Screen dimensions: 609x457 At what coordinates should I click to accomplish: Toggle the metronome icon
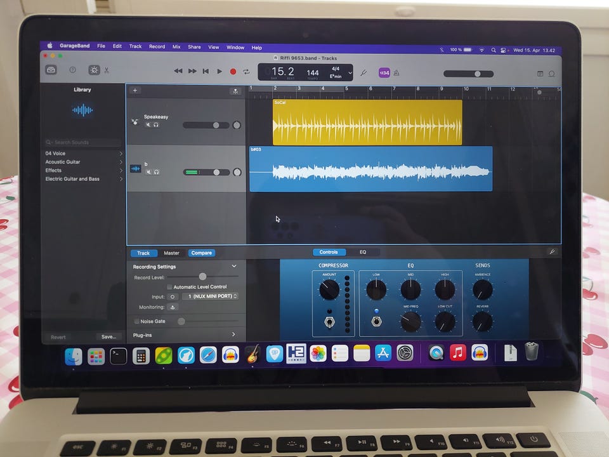[396, 72]
